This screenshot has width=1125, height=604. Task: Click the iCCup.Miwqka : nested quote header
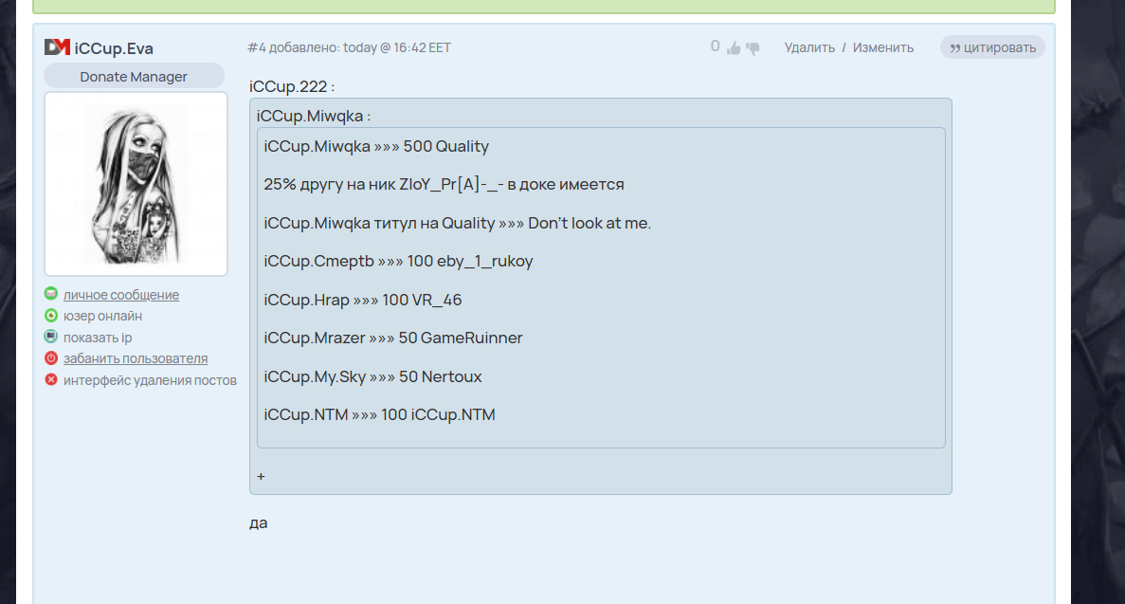click(x=314, y=116)
